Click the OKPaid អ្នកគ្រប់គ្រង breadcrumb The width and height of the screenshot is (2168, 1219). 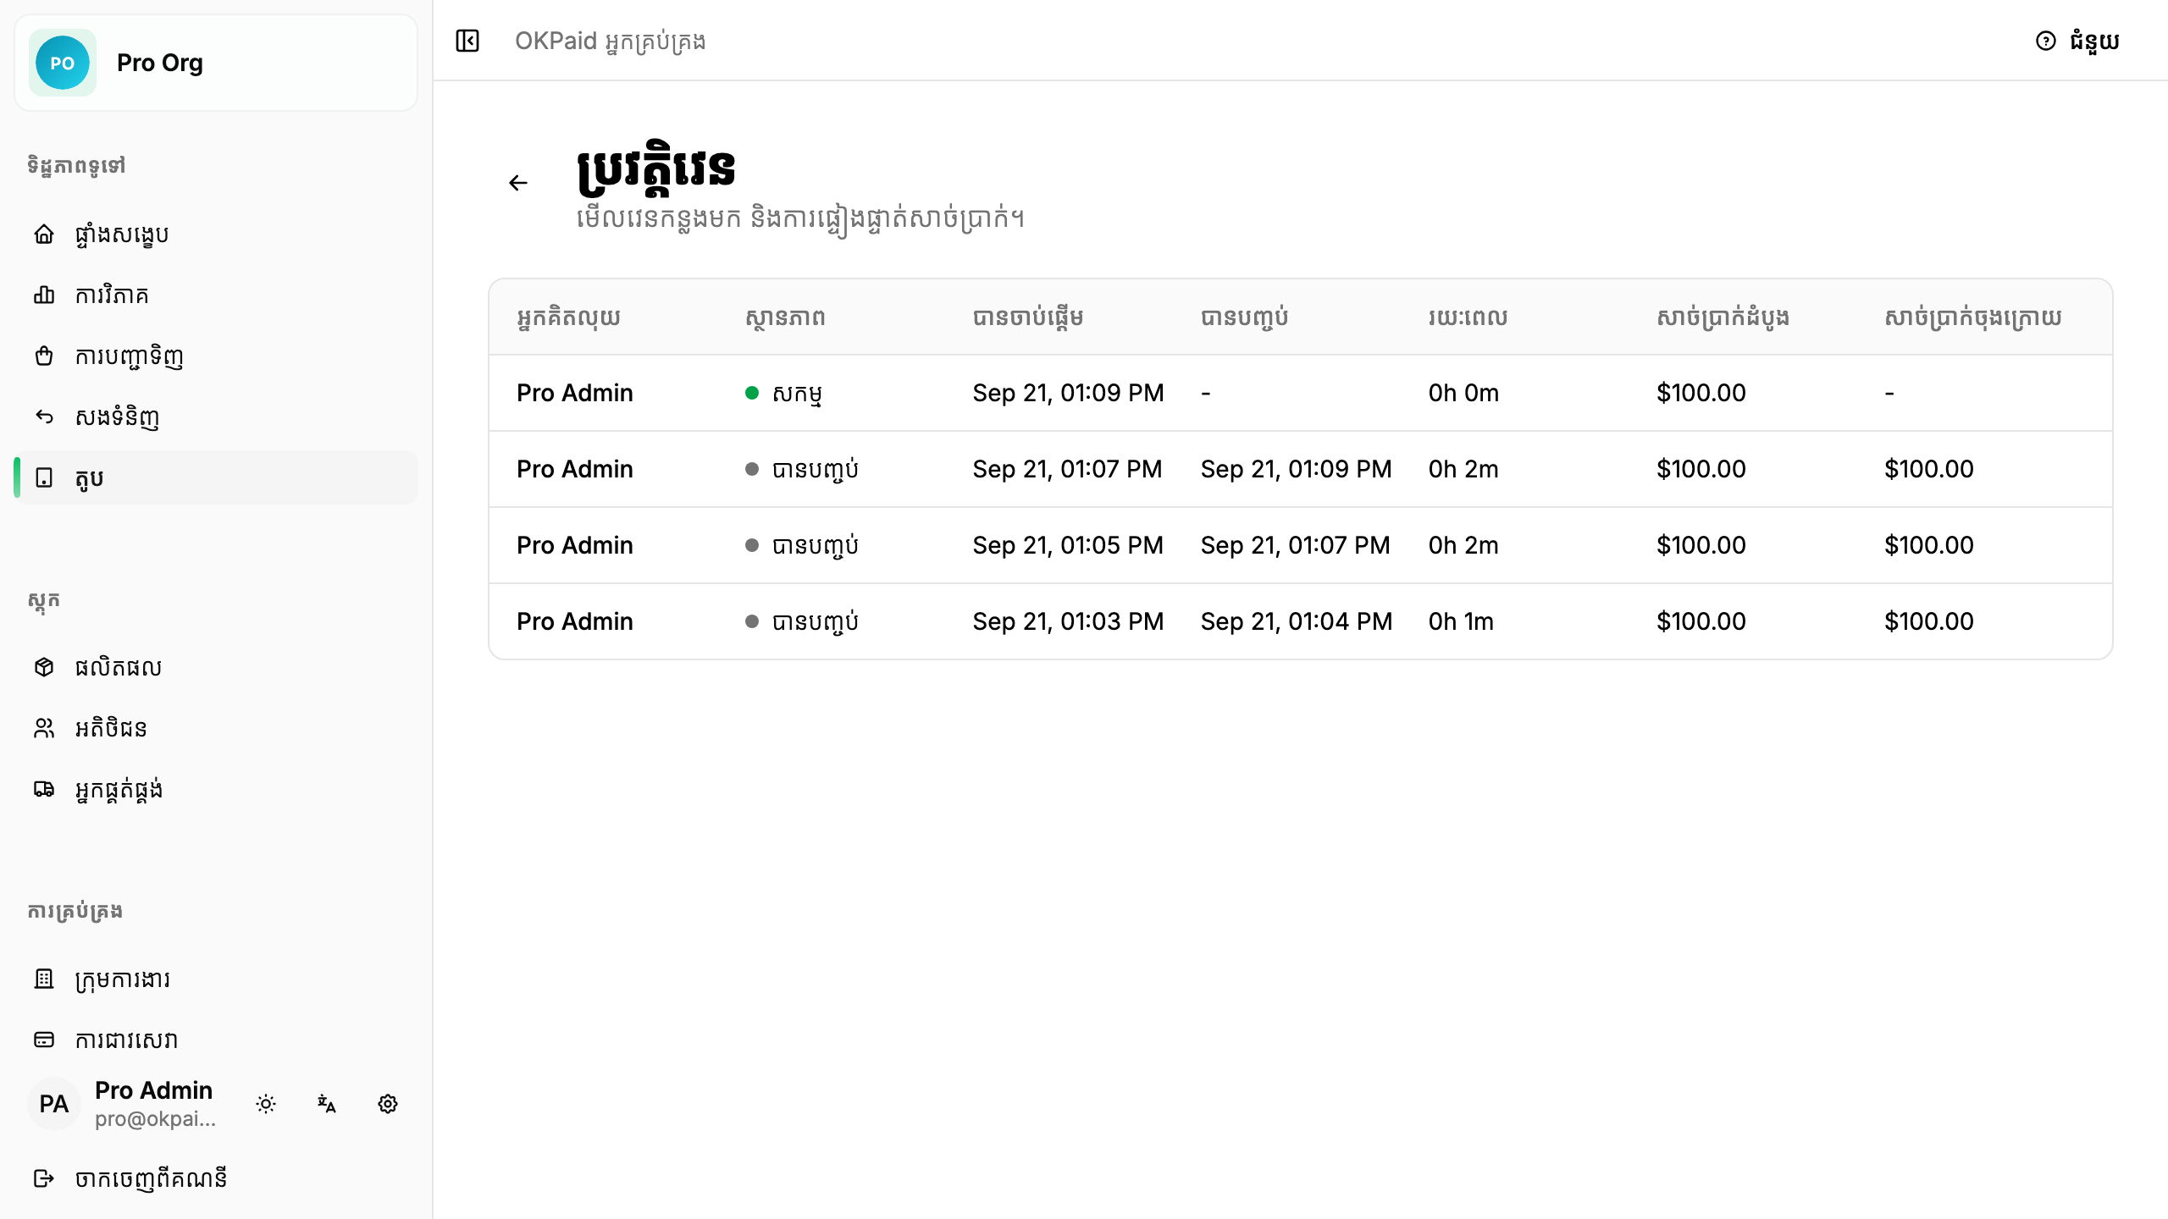click(610, 41)
